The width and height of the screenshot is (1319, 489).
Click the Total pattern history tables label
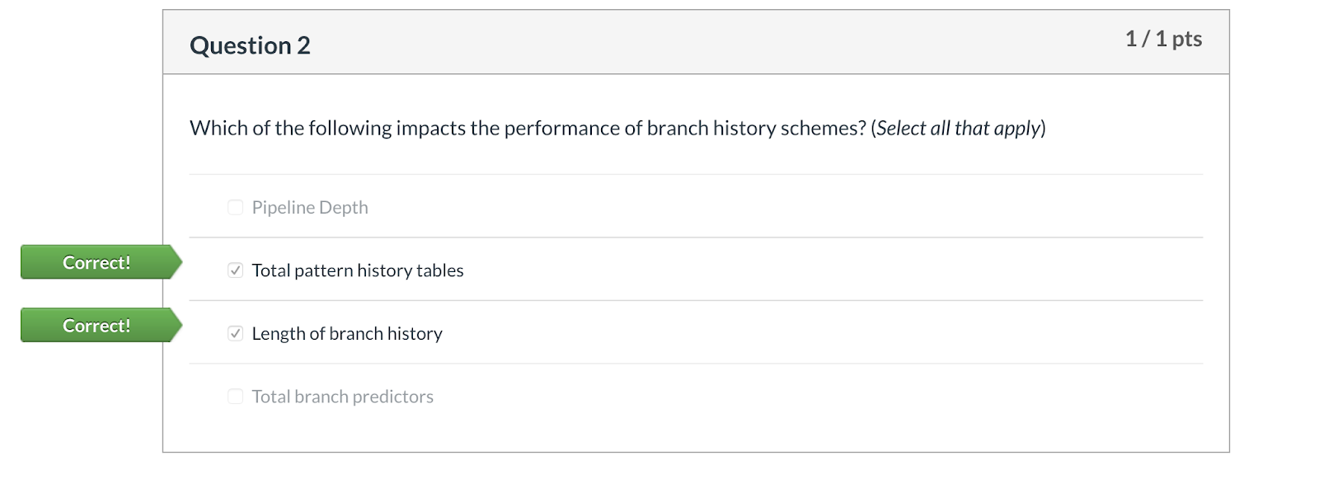[358, 270]
